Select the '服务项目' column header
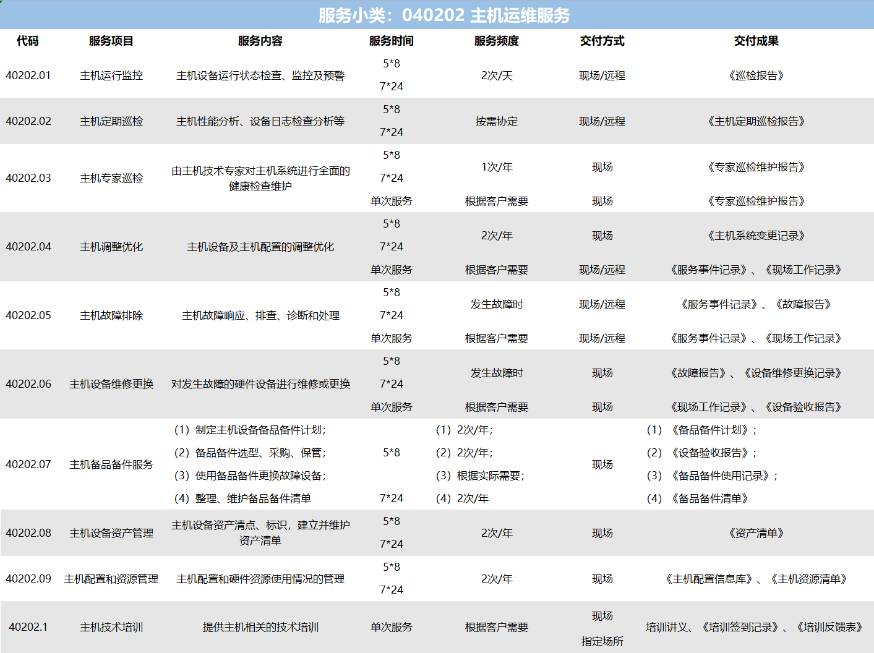 click(x=111, y=41)
